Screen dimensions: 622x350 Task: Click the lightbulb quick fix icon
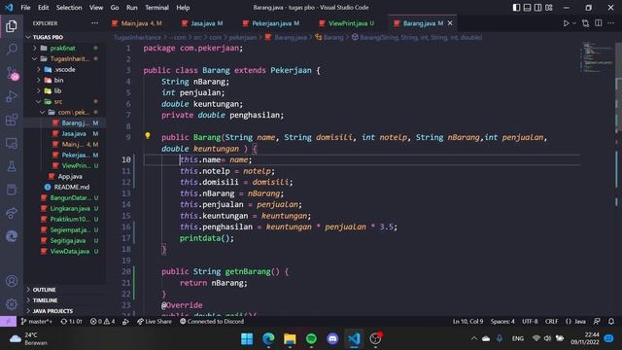point(148,136)
